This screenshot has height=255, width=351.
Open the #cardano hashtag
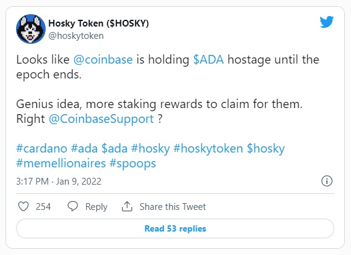tap(41, 148)
